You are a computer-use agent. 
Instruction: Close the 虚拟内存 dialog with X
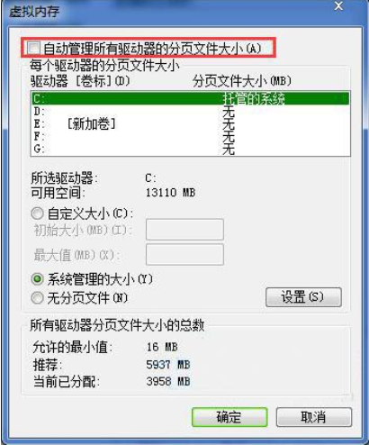point(338,6)
